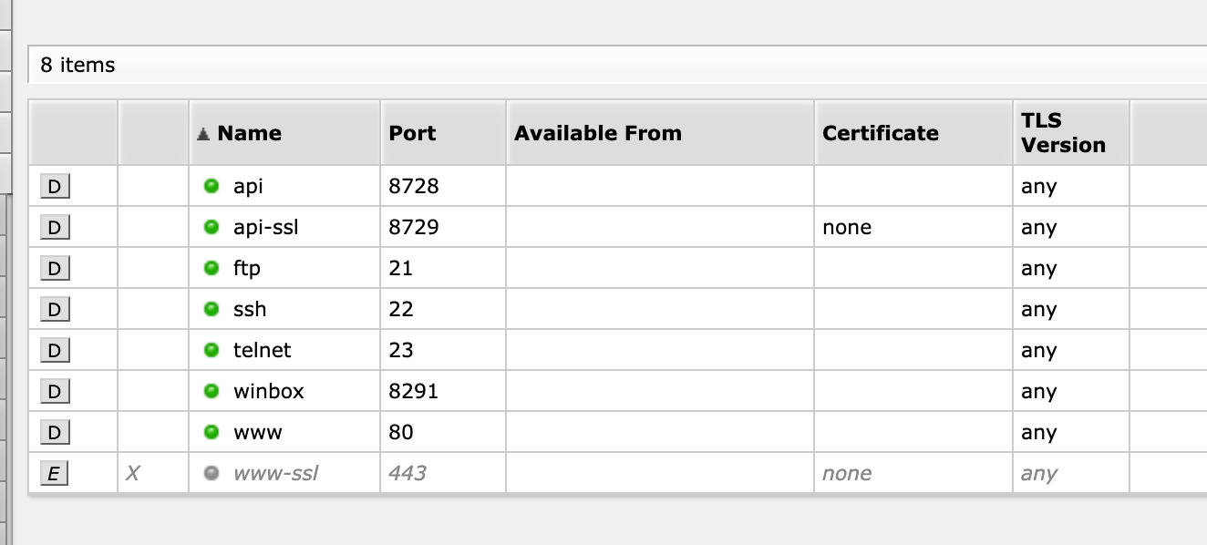Screen dimensions: 1207x545
Task: Click the green status icon for www
Action: coord(211,432)
